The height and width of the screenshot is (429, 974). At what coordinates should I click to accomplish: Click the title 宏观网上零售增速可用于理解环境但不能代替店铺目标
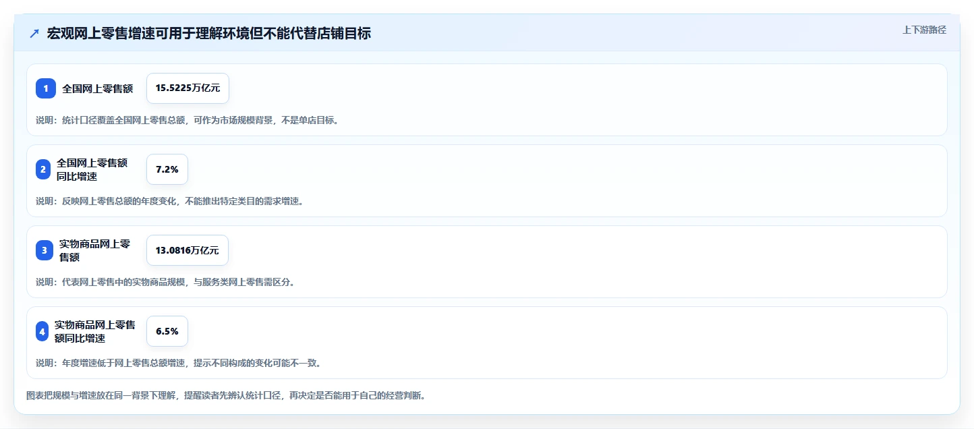[208, 33]
